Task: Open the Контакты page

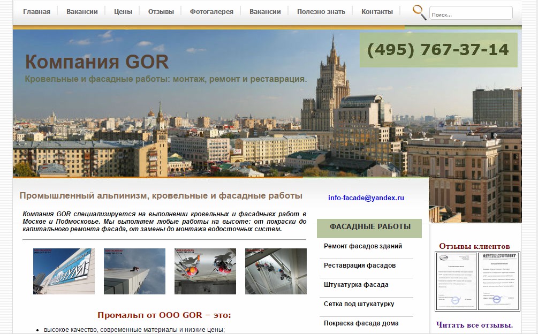Action: point(377,12)
